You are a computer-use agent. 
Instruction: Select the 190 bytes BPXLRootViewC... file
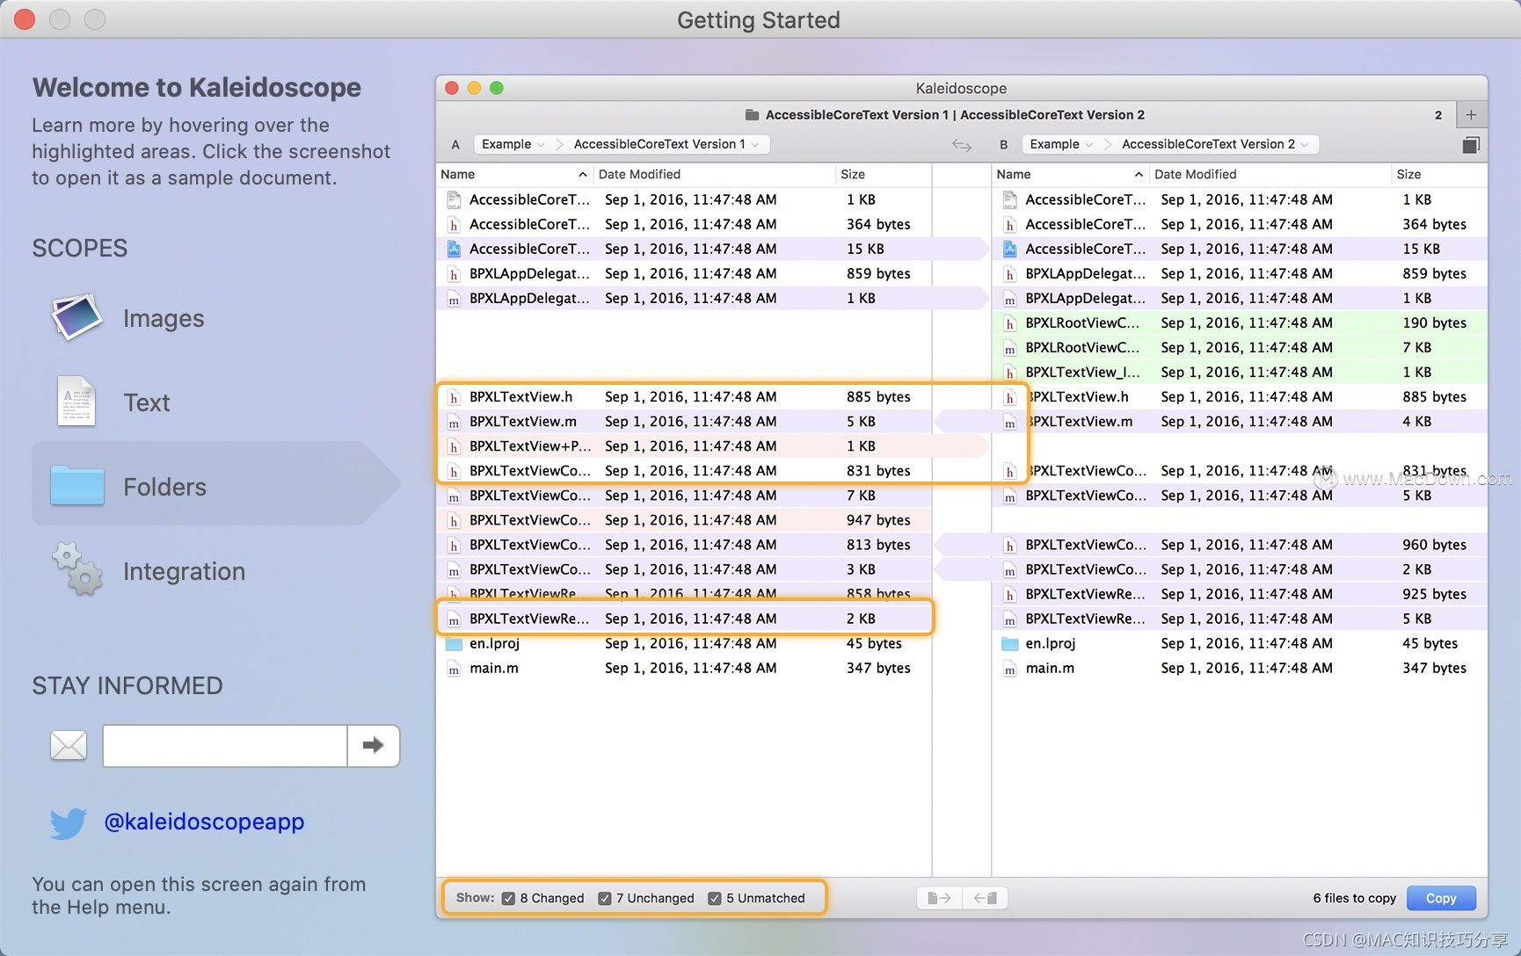[x=1240, y=323]
